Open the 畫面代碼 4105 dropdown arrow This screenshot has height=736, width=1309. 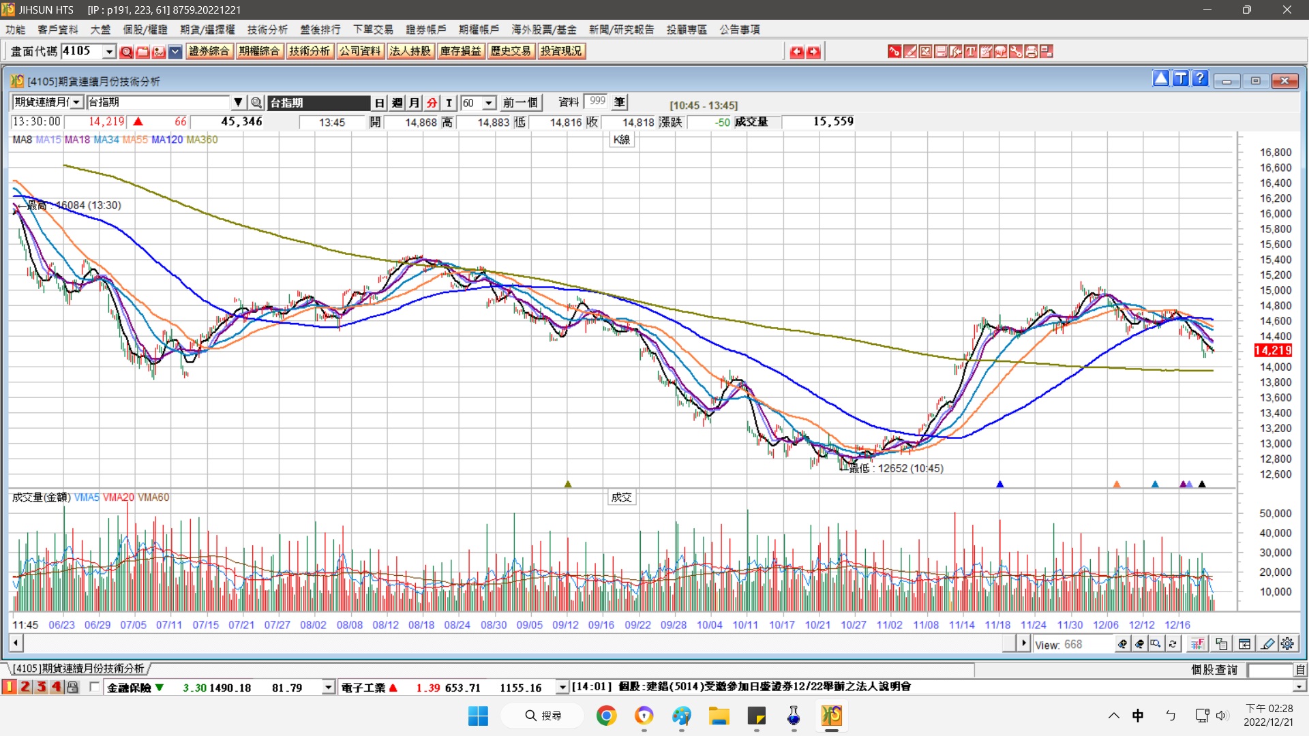pos(108,52)
